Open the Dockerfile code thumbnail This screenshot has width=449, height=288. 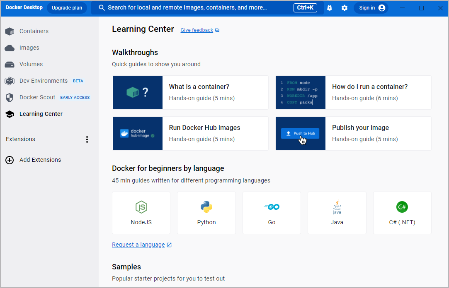coord(301,93)
